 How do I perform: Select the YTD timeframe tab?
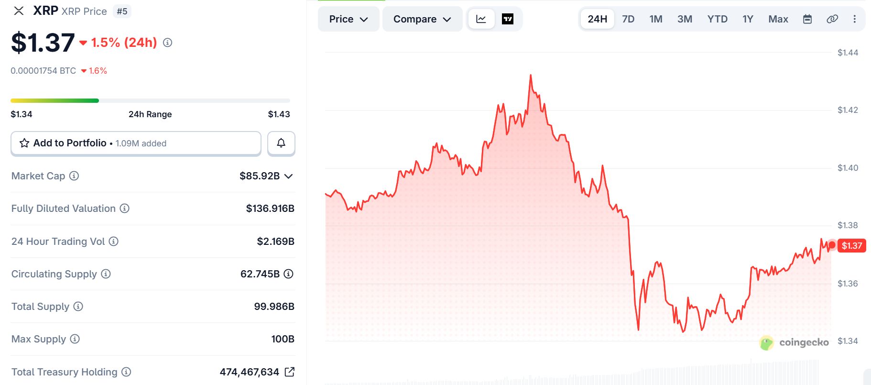pyautogui.click(x=718, y=19)
